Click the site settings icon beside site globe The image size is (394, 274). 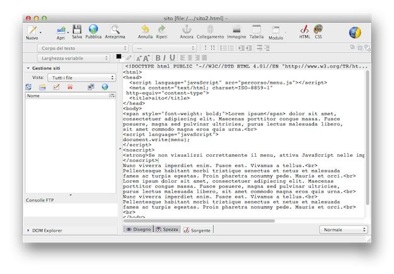pos(91,87)
